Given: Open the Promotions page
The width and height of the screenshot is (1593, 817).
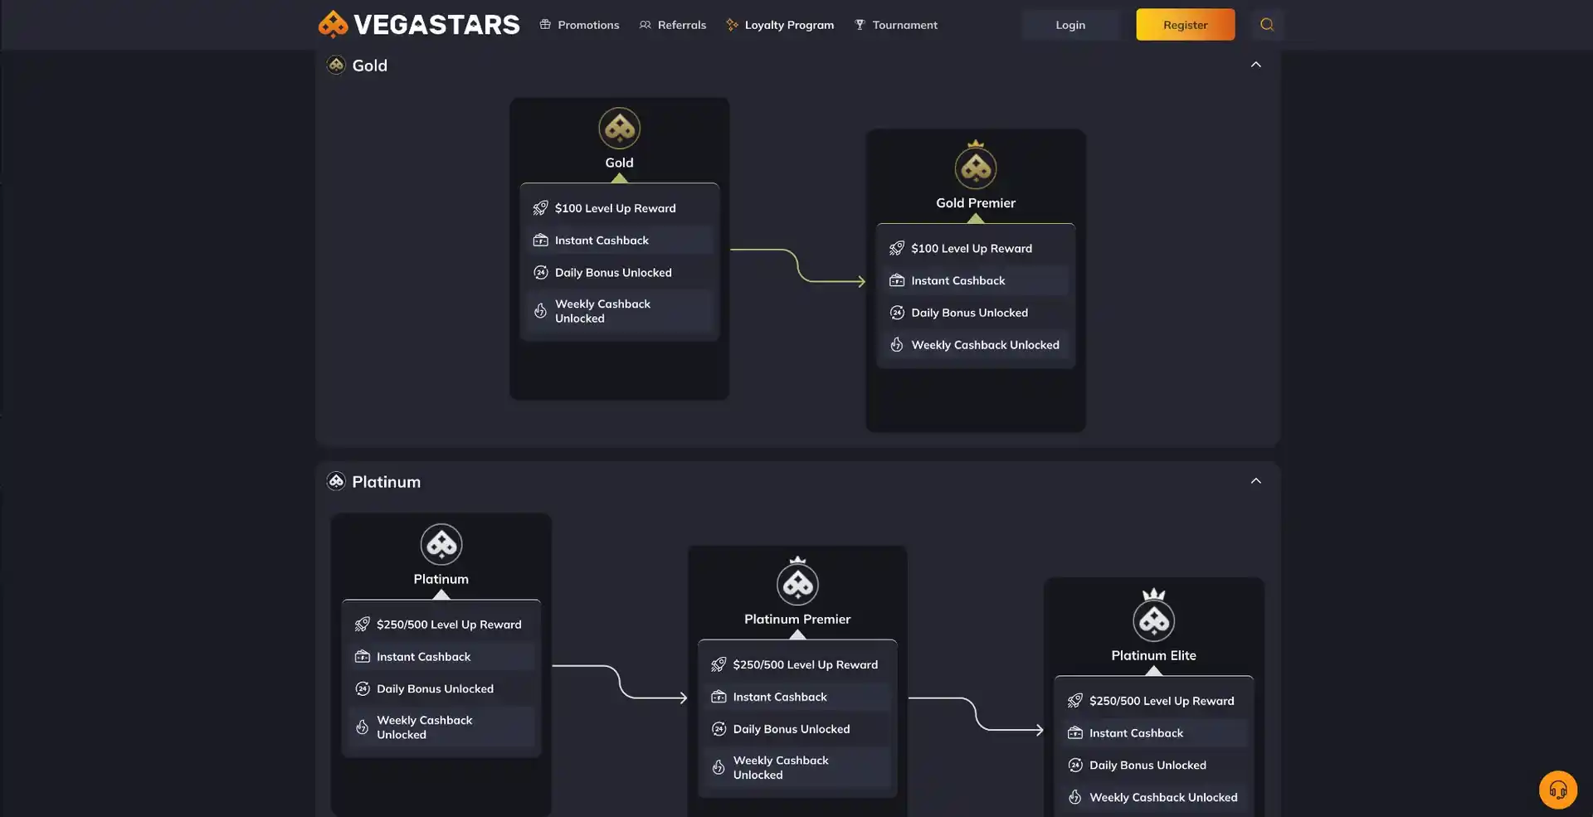Looking at the screenshot, I should pyautogui.click(x=579, y=25).
